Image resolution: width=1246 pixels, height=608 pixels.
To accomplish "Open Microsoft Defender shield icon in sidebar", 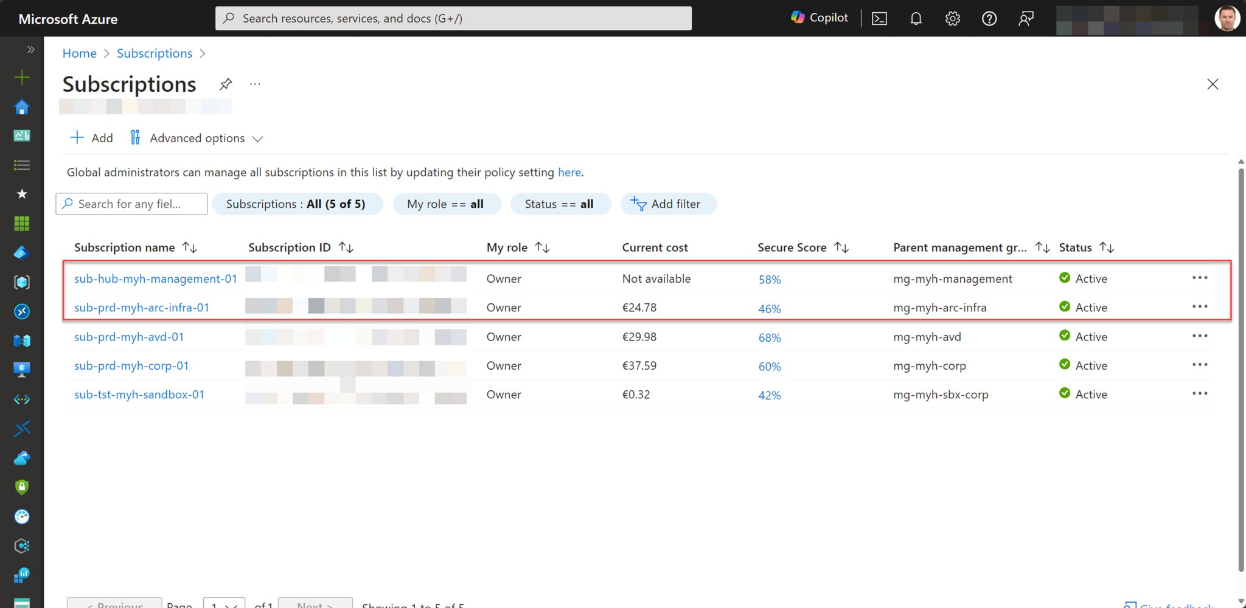I will 22,486.
